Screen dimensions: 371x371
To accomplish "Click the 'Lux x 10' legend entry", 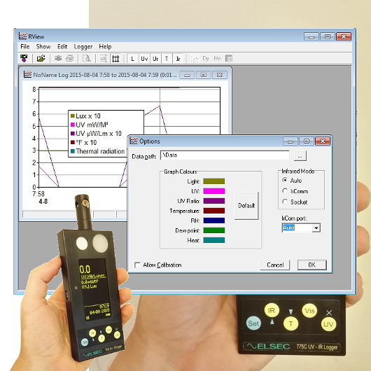I will pyautogui.click(x=85, y=116).
